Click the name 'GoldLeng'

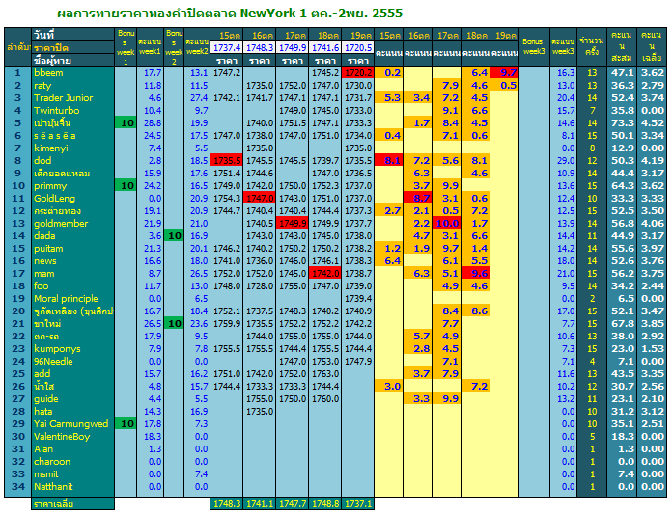click(72, 198)
